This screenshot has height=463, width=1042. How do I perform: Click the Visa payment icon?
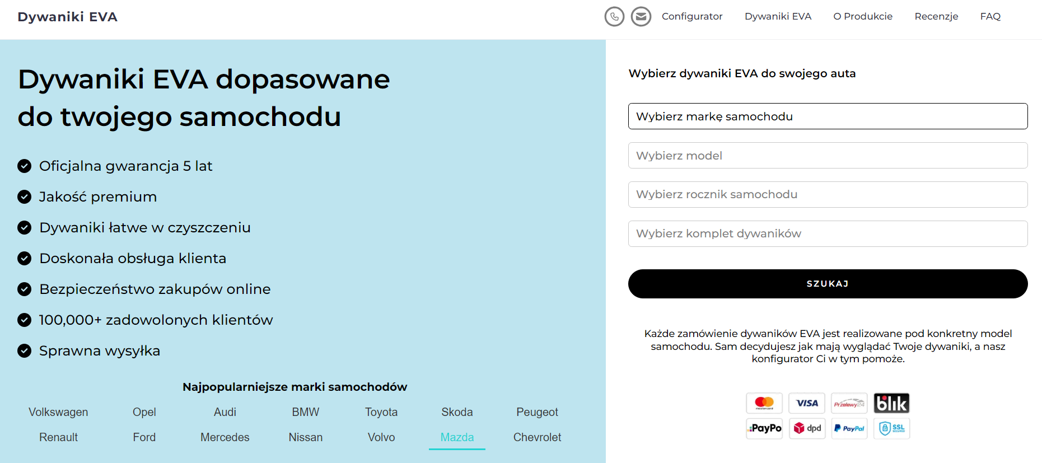point(807,403)
